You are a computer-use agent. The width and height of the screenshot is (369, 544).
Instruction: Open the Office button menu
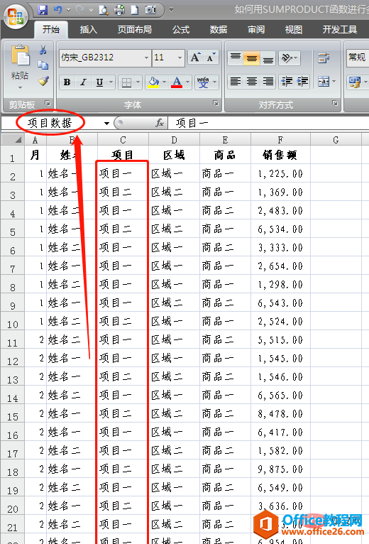coord(16,17)
